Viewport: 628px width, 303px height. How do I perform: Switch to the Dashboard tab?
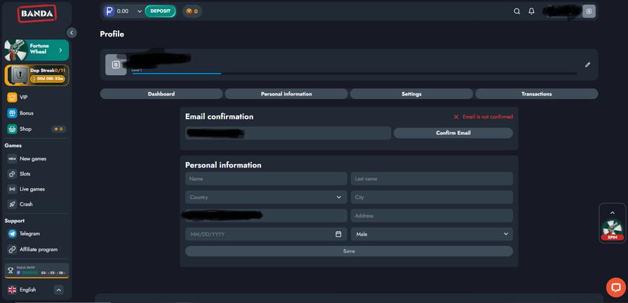[161, 94]
